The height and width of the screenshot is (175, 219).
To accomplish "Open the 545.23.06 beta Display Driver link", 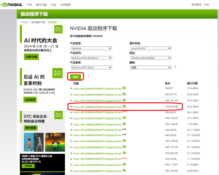I will click(x=97, y=159).
